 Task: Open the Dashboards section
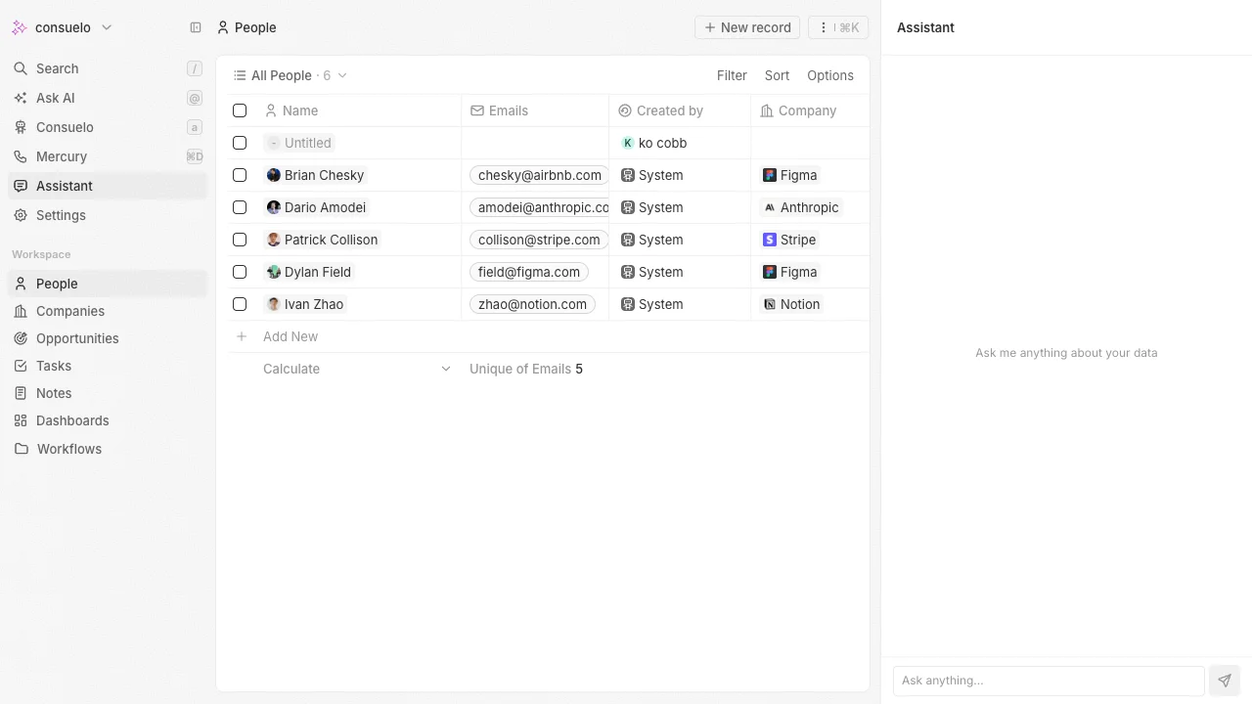click(x=71, y=420)
